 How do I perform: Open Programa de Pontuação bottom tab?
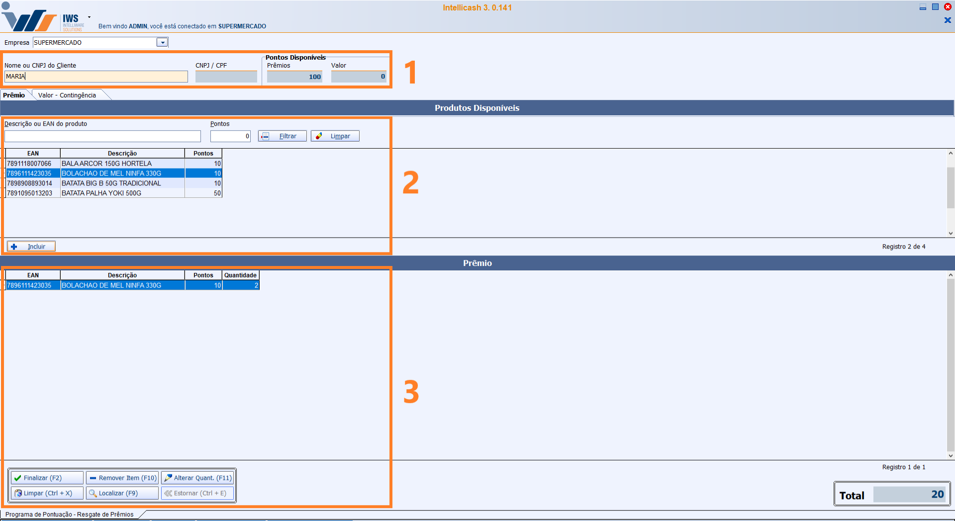[x=70, y=515]
